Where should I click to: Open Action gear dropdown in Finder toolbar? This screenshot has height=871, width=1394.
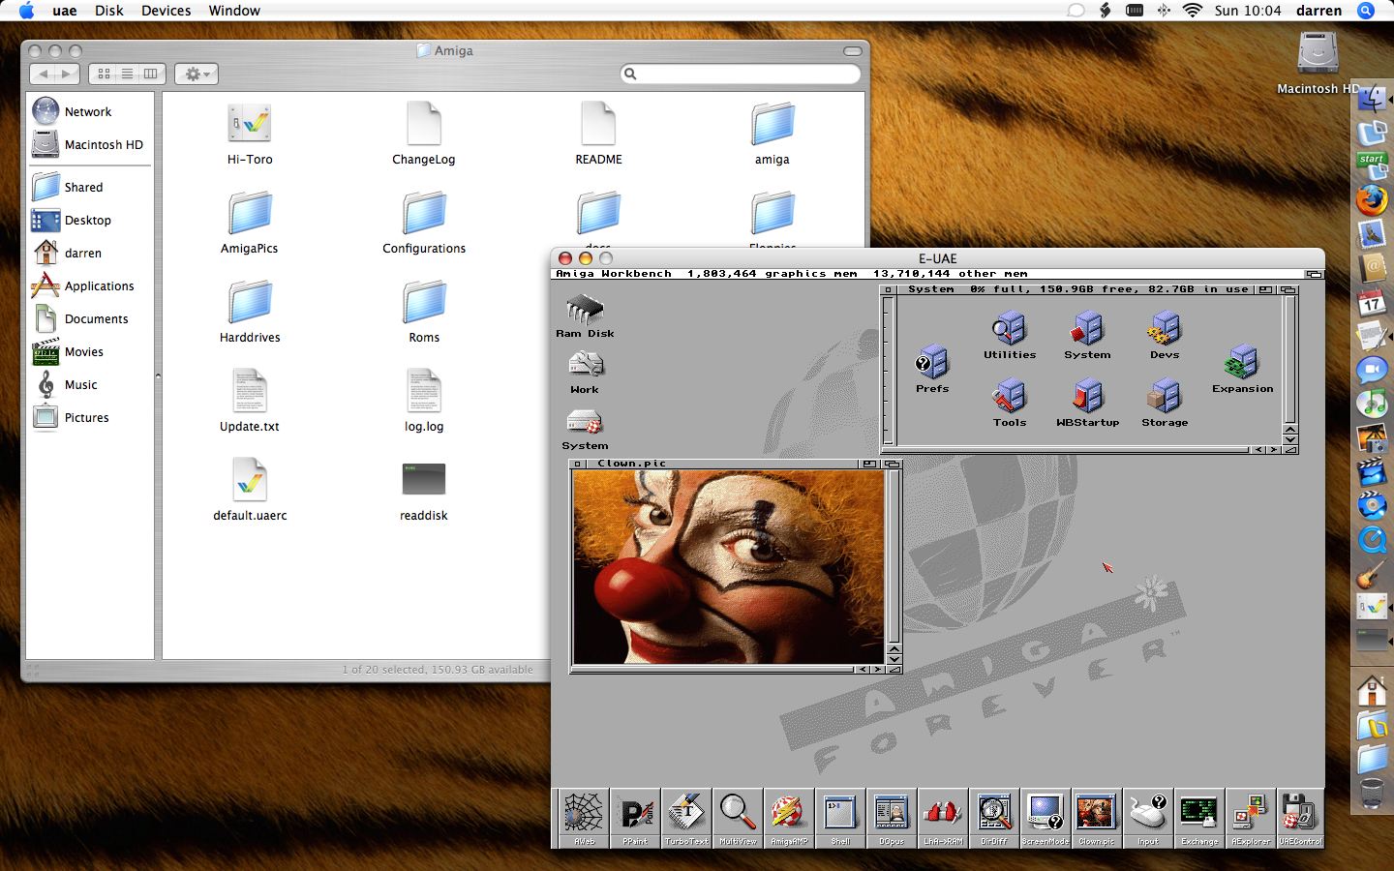(197, 74)
